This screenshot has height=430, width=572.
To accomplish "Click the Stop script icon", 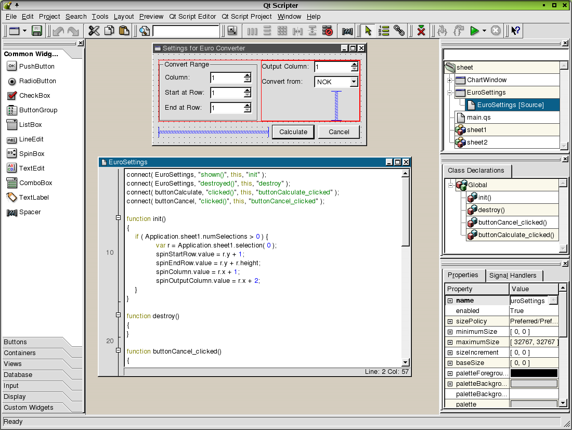I will (496, 31).
